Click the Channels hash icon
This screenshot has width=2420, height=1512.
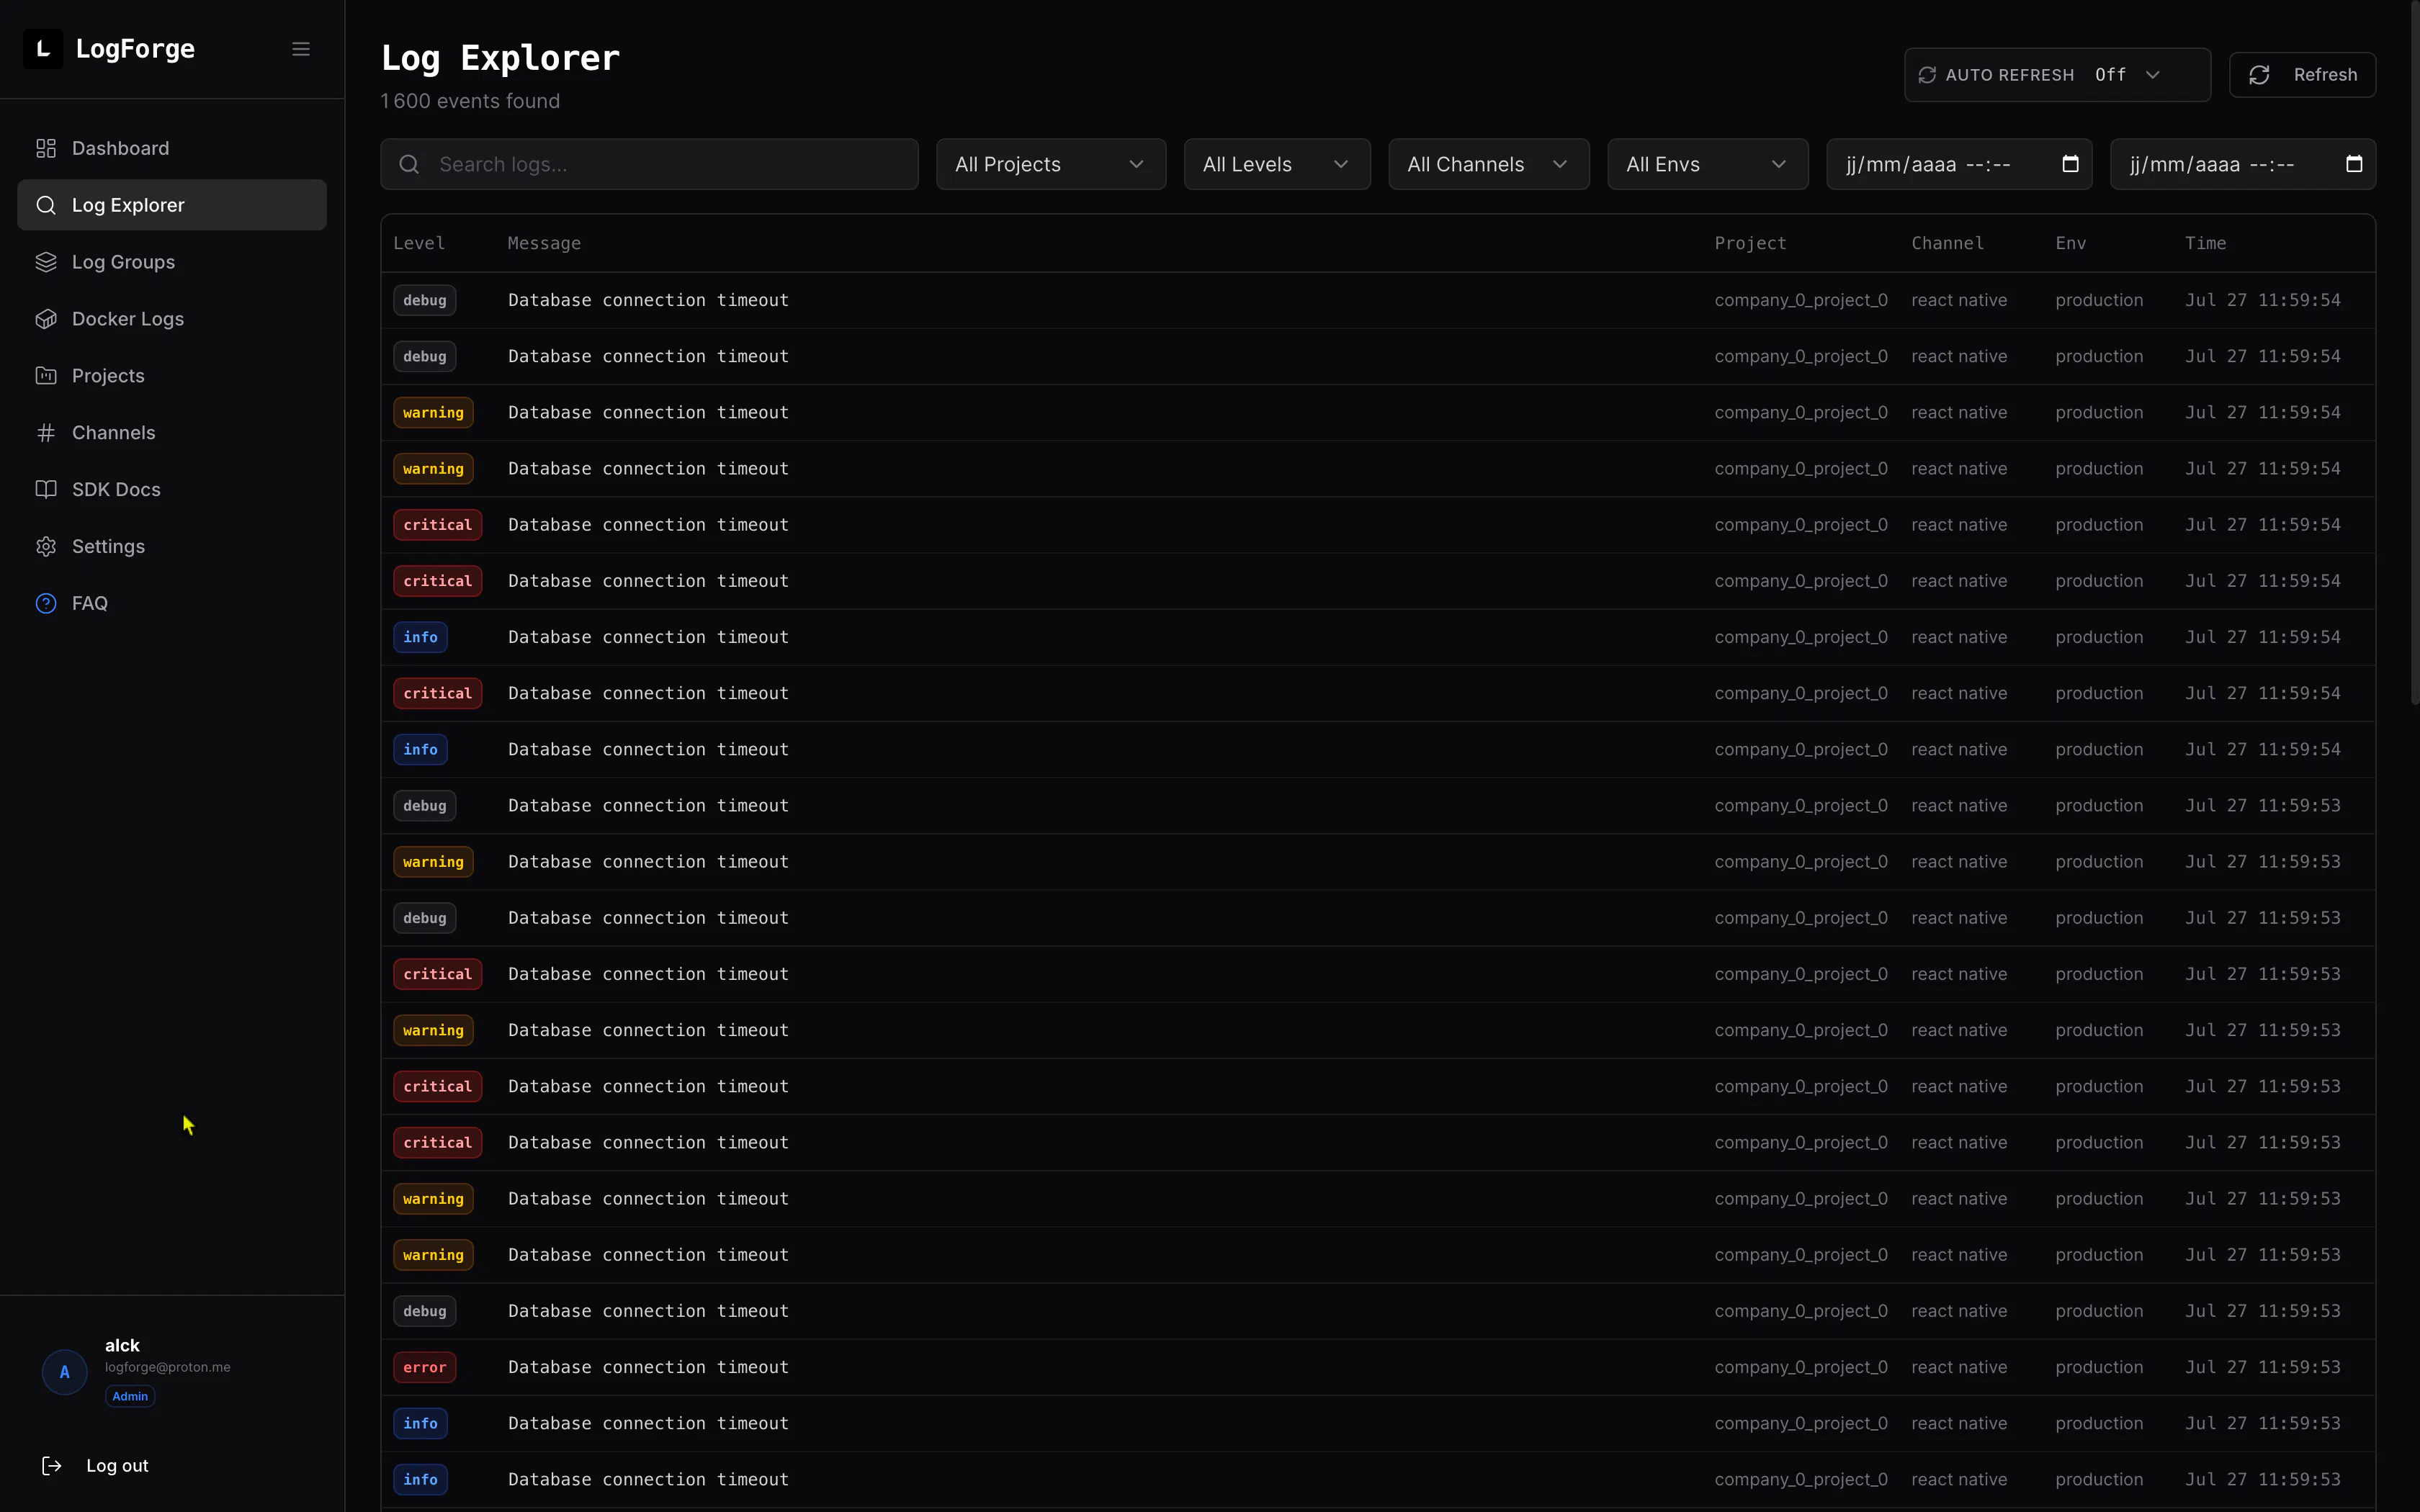click(46, 433)
